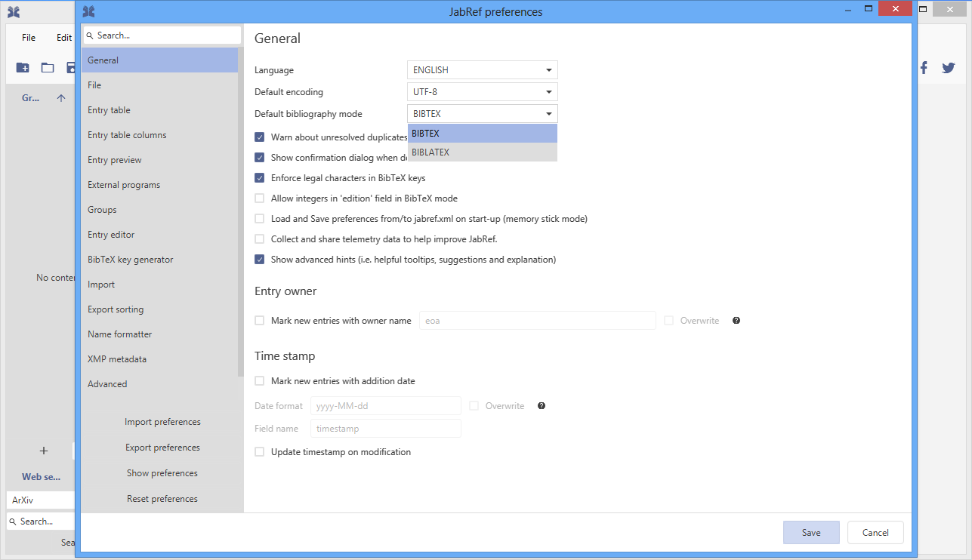Click the plus icon to add group
972x560 pixels.
[x=44, y=451]
